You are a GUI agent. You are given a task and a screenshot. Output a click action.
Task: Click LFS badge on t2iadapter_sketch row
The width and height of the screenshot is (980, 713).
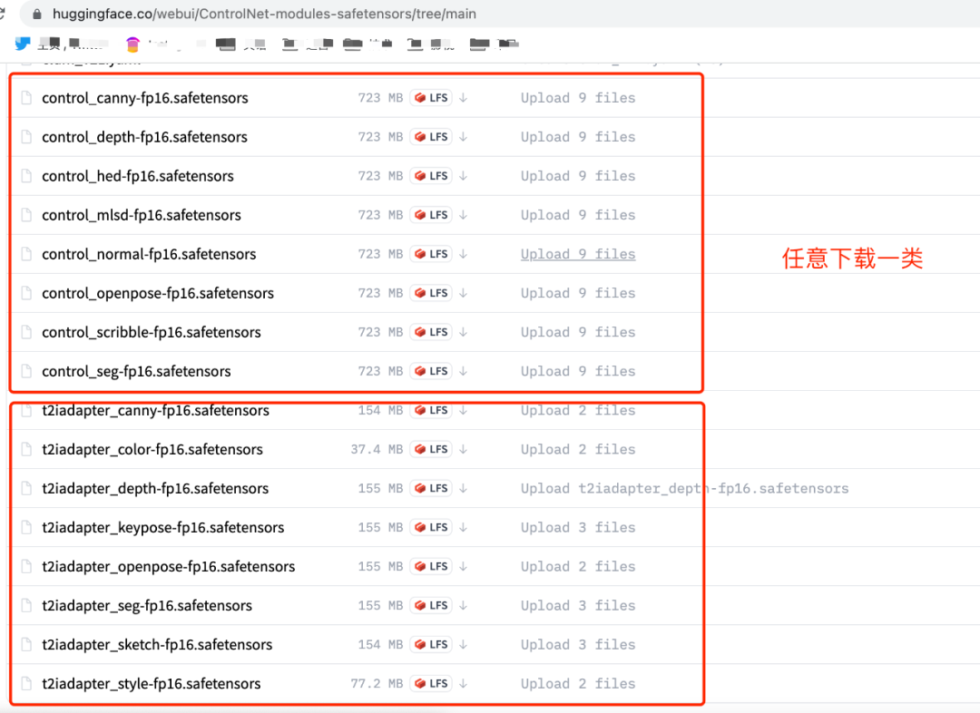431,645
